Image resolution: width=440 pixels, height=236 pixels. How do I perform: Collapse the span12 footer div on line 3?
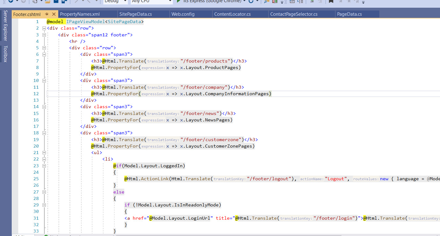pyautogui.click(x=44, y=35)
